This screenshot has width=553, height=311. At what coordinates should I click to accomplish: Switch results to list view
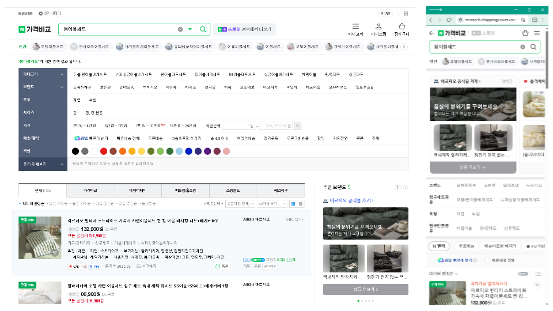tap(293, 204)
